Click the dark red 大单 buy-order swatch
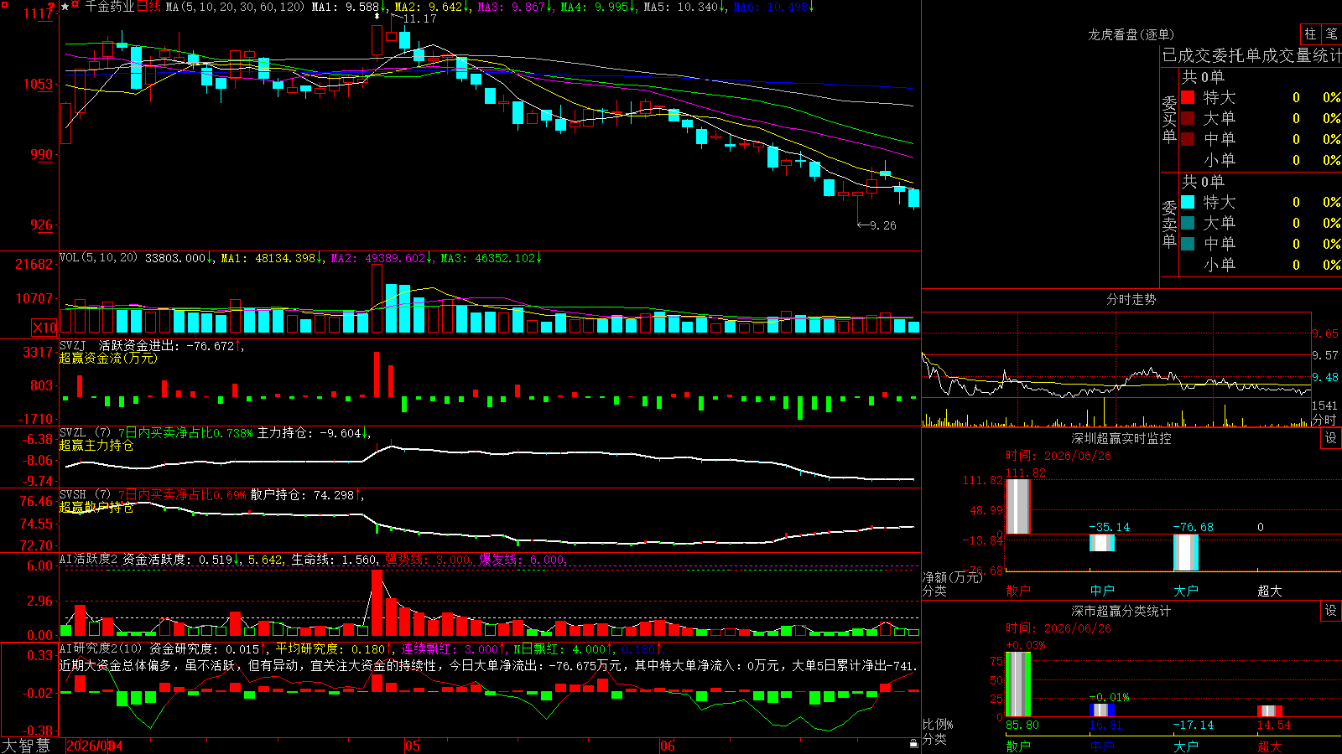This screenshot has height=754, width=1342. click(1188, 118)
